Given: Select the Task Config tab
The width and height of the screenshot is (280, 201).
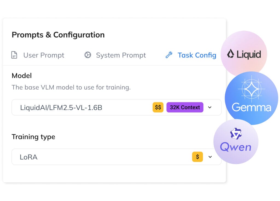Looking at the screenshot, I should coord(197,55).
